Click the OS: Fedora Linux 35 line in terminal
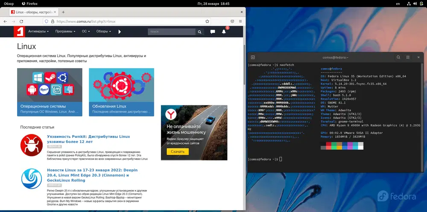The height and width of the screenshot is (212, 427). coord(363,76)
